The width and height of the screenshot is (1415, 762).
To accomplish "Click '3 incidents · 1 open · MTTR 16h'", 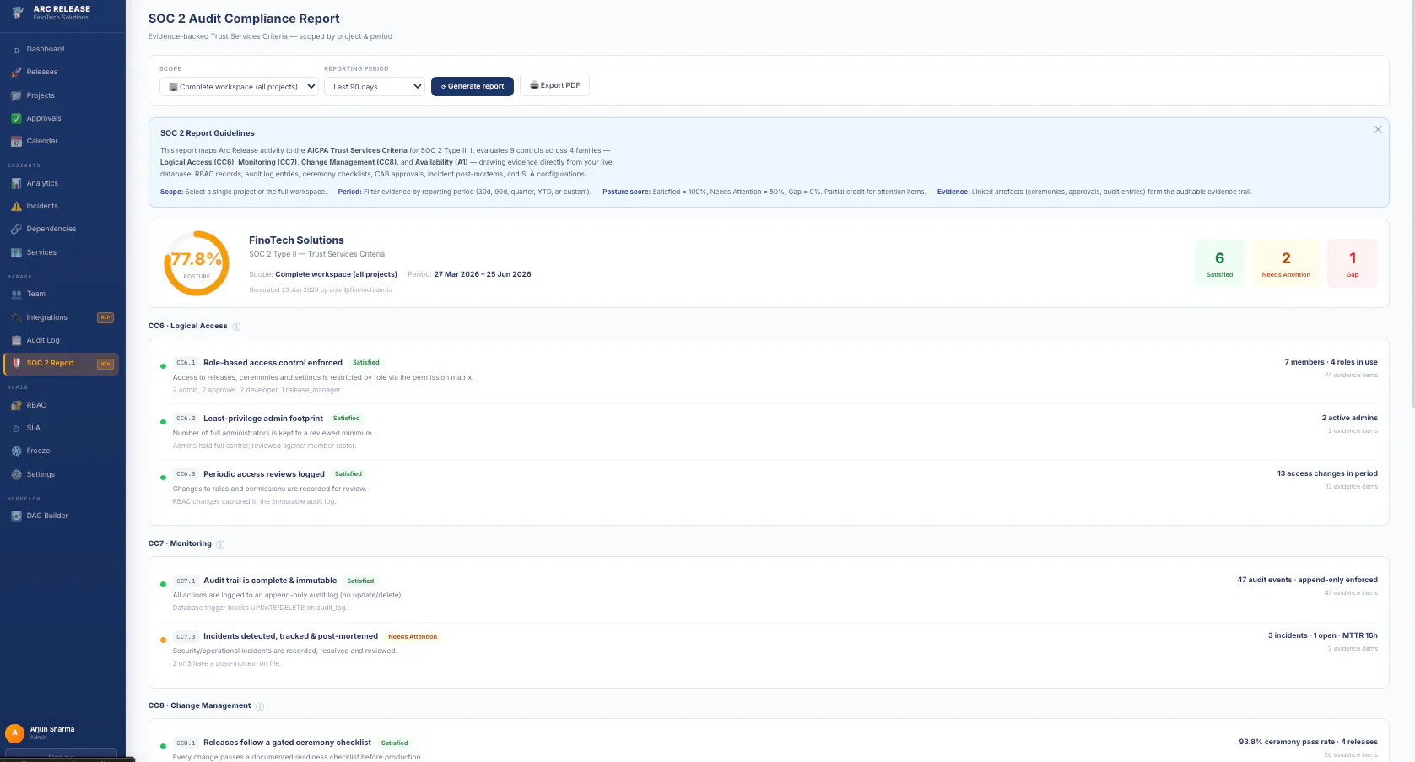I will 1322,635.
